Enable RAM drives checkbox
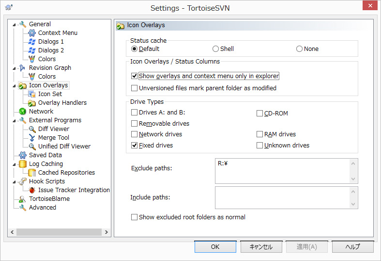This screenshot has height=261, width=381. pos(260,134)
